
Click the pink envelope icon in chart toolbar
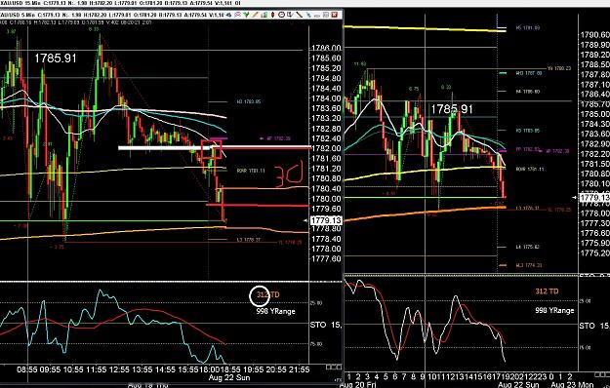click(x=238, y=15)
